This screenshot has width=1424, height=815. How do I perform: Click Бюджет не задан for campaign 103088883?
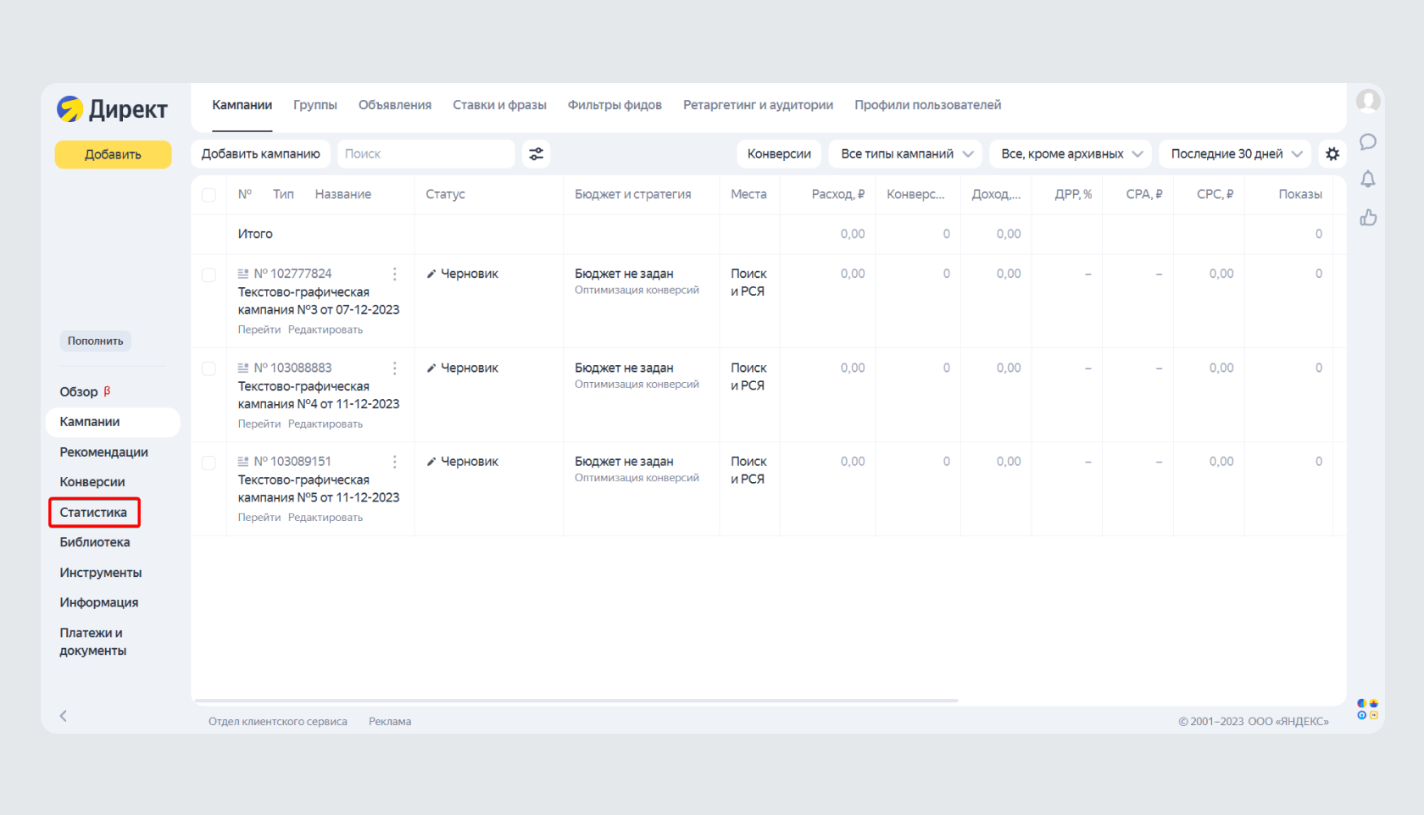coord(624,368)
